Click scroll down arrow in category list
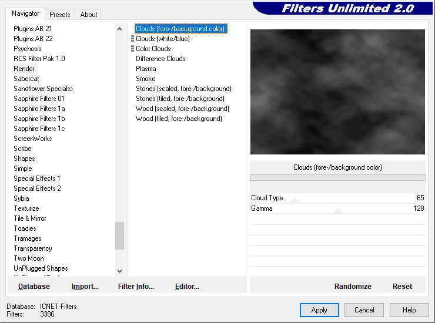The image size is (435, 323). pos(119,271)
